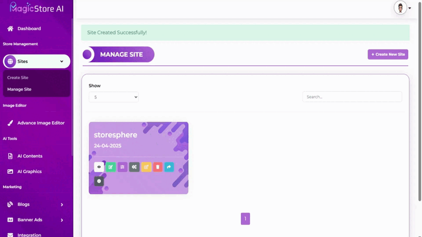
Task: Click the MANAGE SITE heading
Action: point(121,54)
